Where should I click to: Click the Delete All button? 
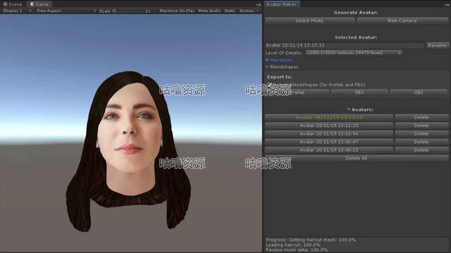[356, 158]
